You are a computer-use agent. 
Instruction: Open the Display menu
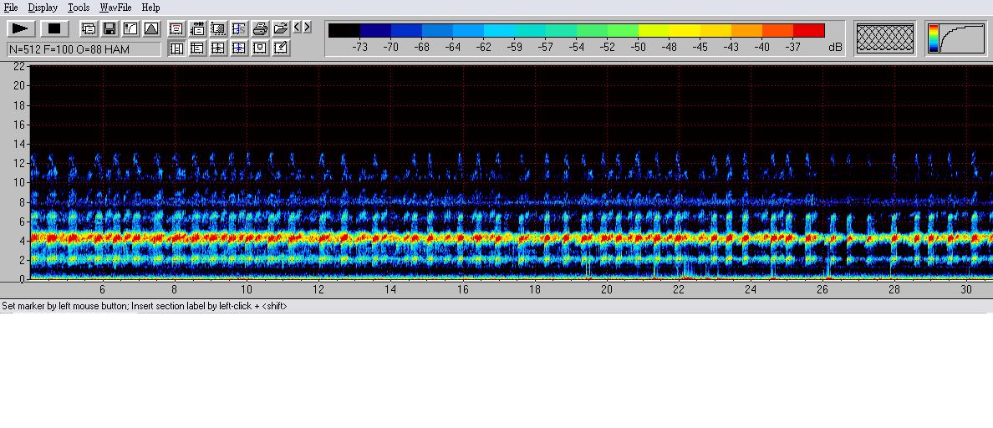(43, 8)
